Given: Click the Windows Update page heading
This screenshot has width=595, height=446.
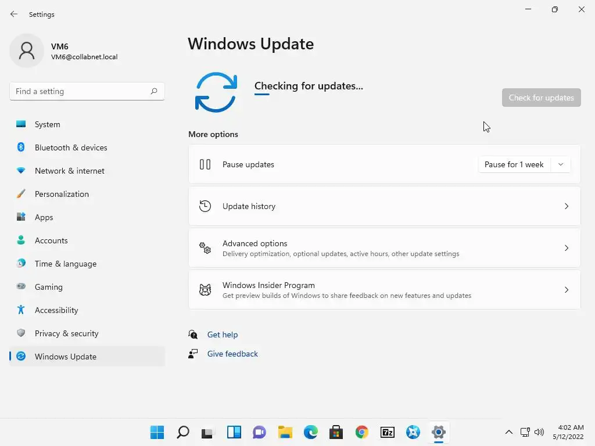Looking at the screenshot, I should point(251,44).
